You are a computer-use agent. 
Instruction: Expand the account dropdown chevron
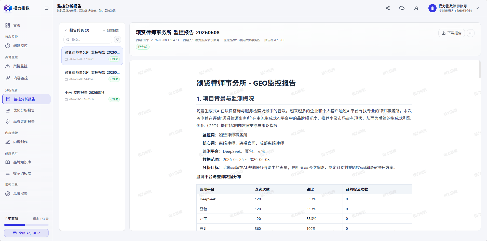[477, 8]
